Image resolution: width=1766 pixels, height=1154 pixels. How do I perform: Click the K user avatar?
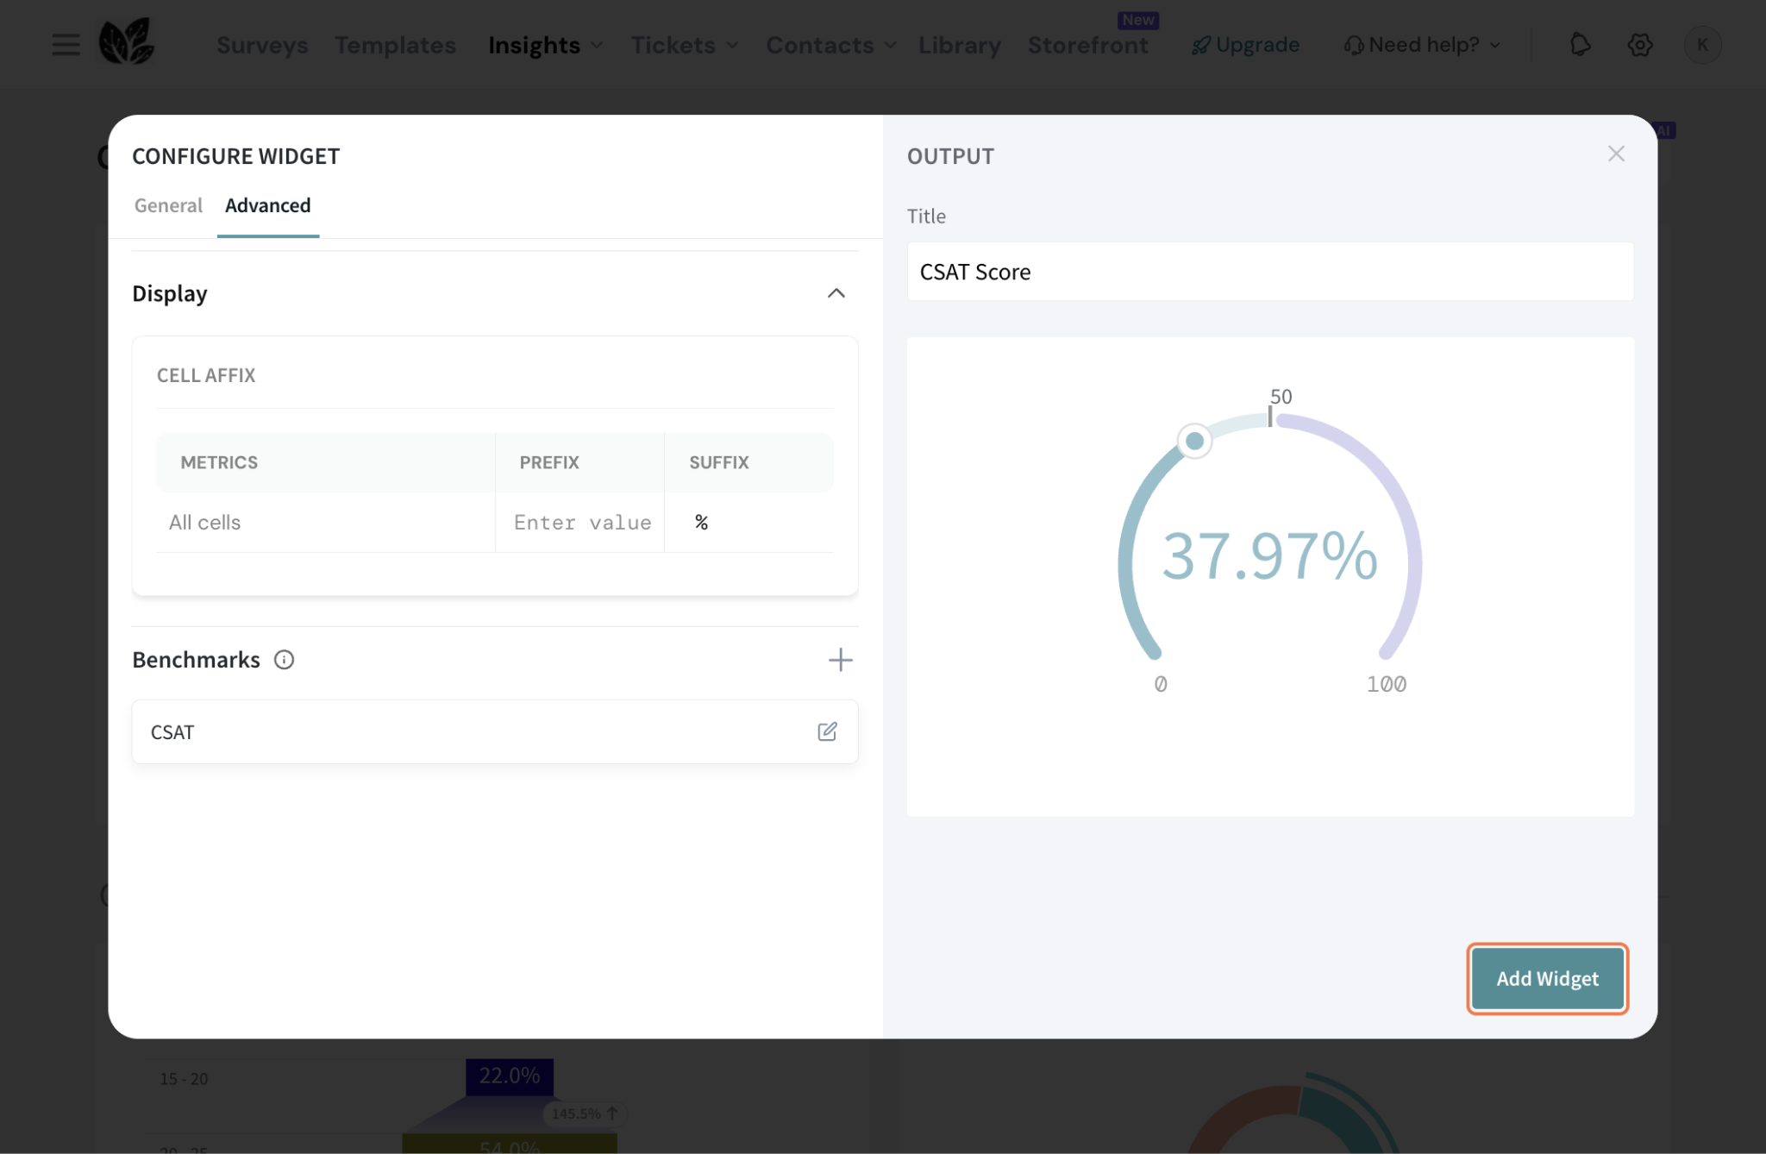click(1702, 44)
